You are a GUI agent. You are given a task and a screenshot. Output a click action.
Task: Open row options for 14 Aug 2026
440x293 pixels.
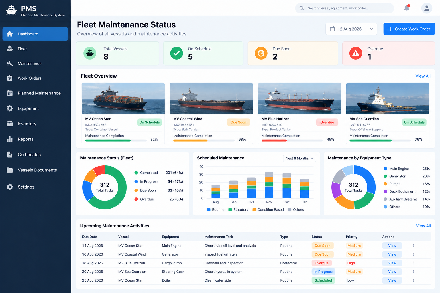click(413, 246)
